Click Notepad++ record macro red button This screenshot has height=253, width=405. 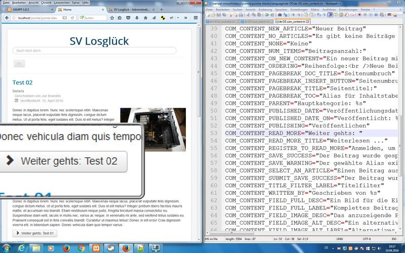tap(359, 15)
